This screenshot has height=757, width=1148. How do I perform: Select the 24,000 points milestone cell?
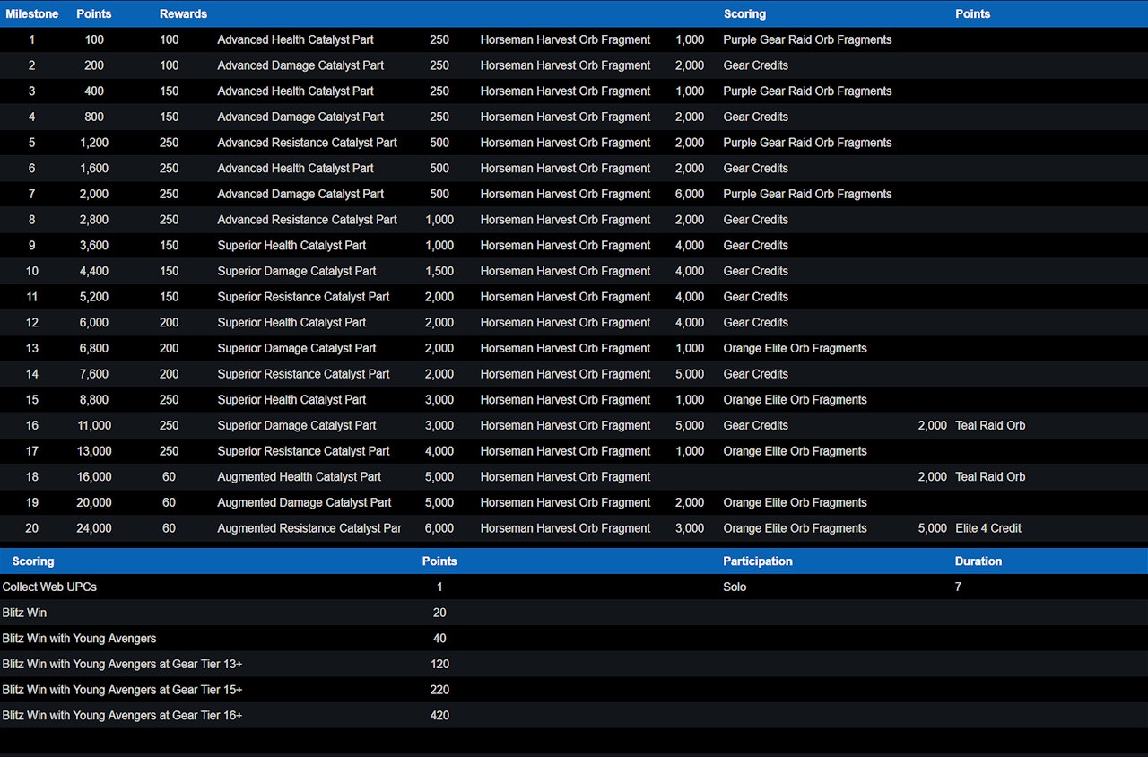click(x=94, y=528)
